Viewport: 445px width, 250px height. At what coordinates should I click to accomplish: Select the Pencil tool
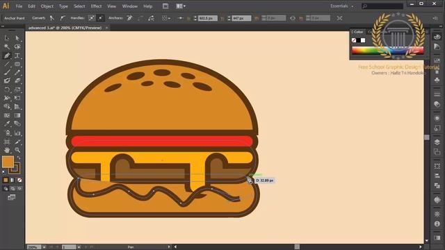[17, 72]
